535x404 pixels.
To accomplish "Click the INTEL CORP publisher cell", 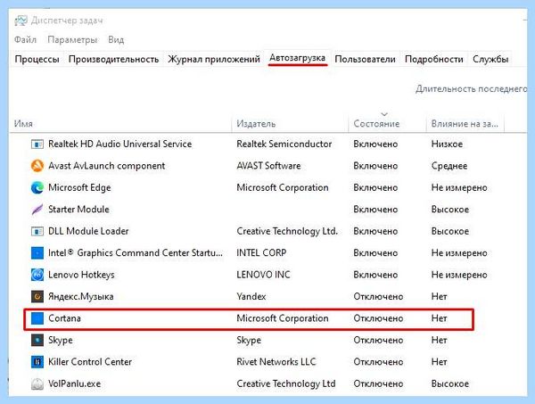I will [x=261, y=253].
